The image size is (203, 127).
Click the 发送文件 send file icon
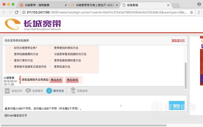coord(7,91)
